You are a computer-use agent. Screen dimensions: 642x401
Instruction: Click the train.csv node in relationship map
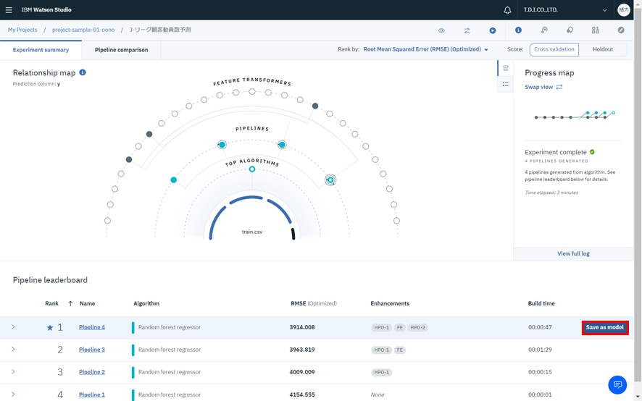click(x=251, y=232)
